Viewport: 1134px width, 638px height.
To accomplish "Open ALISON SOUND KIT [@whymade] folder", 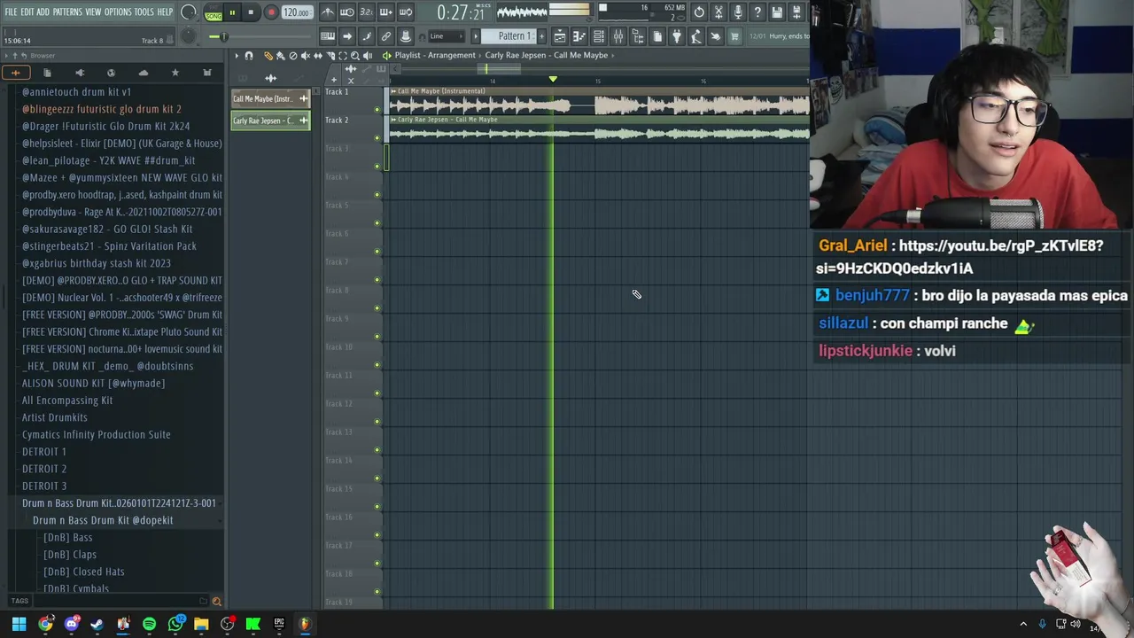I will pos(94,383).
